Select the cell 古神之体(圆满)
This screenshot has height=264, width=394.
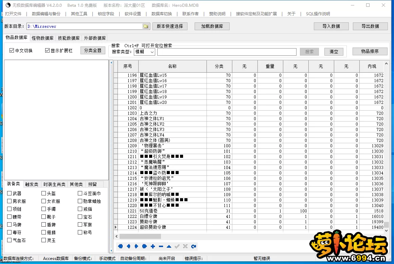click(x=173, y=140)
